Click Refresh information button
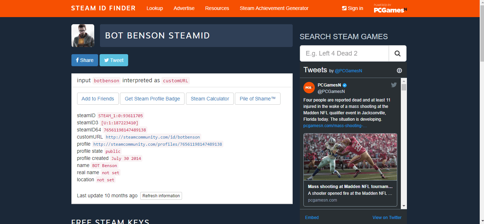This screenshot has height=224, width=484. (x=161, y=196)
